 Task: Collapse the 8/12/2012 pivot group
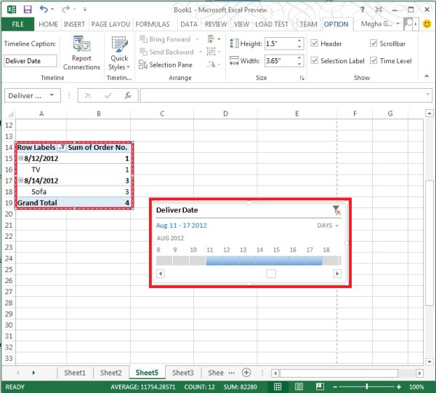click(x=20, y=158)
